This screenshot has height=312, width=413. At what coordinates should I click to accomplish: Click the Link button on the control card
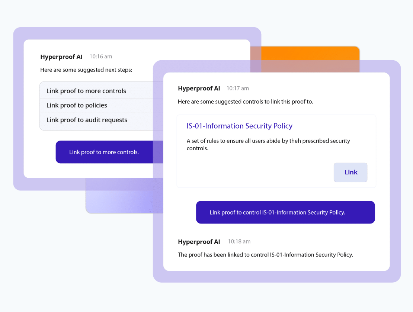(350, 172)
